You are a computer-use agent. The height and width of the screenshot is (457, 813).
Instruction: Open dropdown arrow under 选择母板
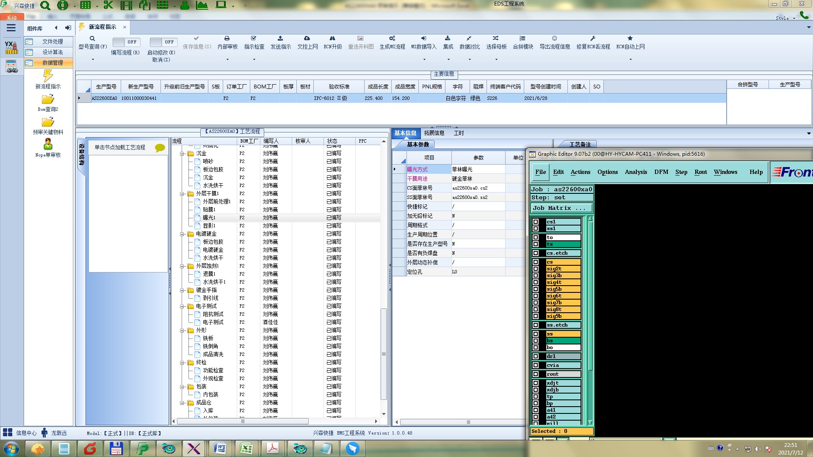click(x=496, y=60)
